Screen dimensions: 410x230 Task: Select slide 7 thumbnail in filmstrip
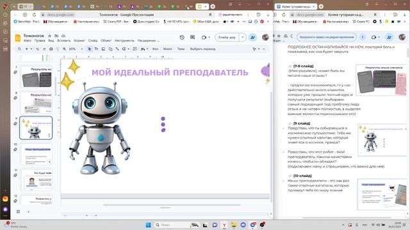pos(36,77)
